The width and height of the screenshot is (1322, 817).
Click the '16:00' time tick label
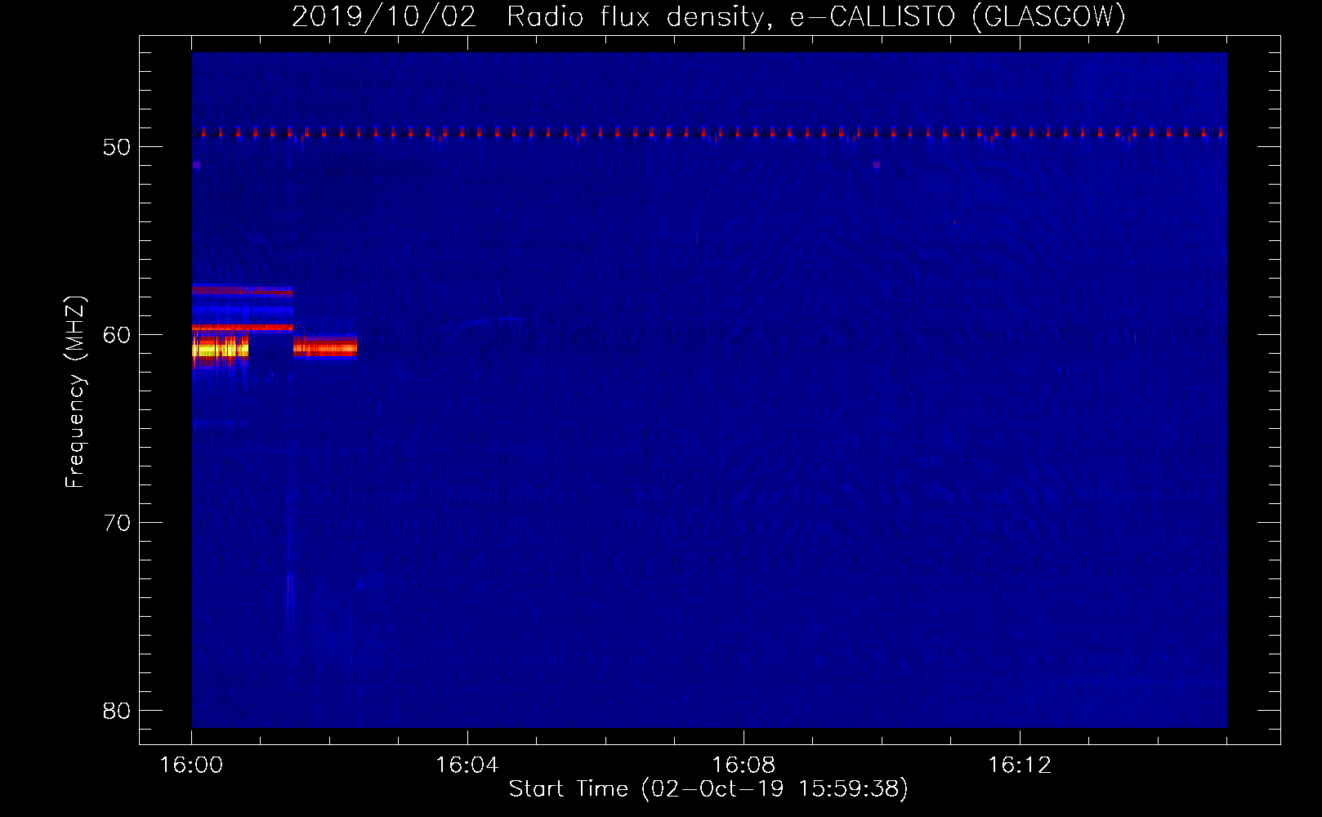pyautogui.click(x=191, y=765)
